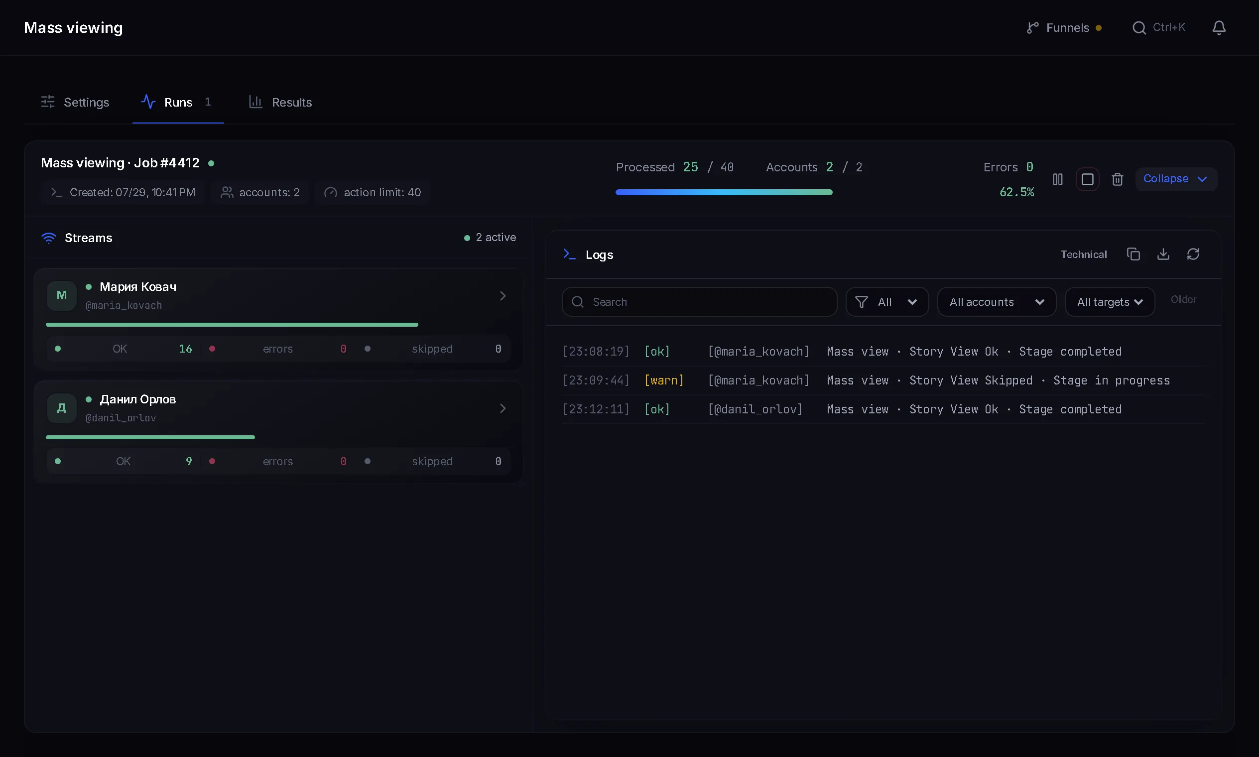Pause Job #4412
This screenshot has width=1259, height=757.
tap(1057, 179)
